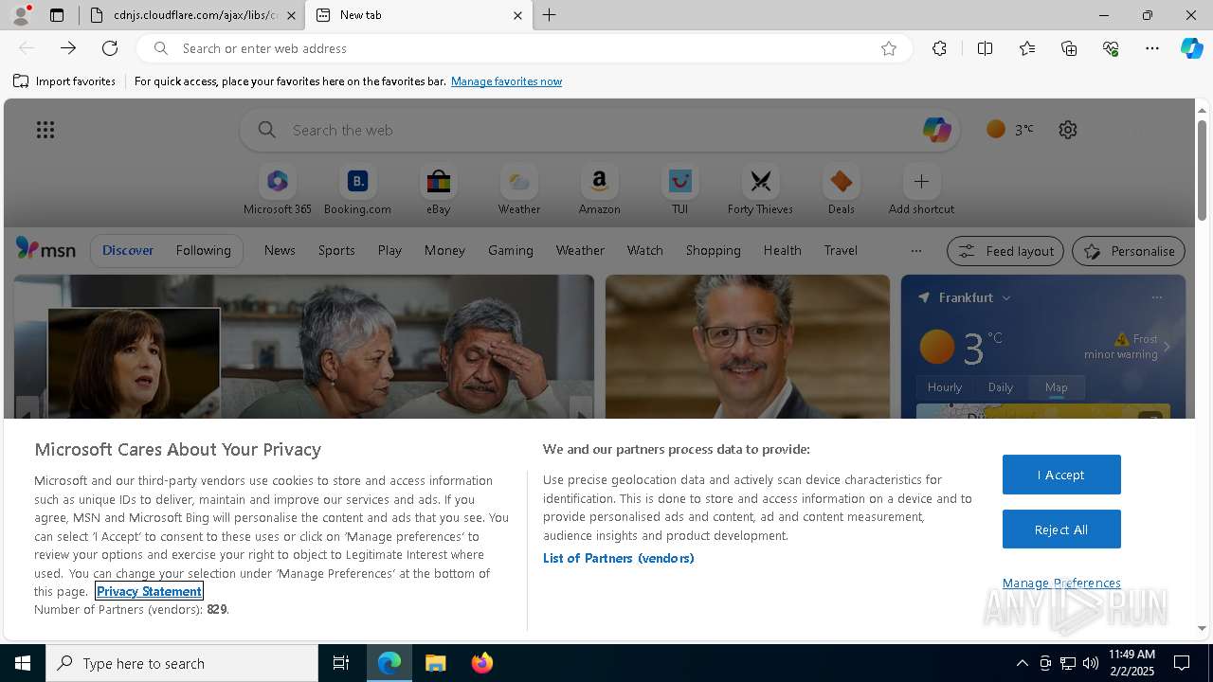Screen dimensions: 1213x682
Task: Close the cdnjs.cloudflare.com tab
Action: [291, 15]
